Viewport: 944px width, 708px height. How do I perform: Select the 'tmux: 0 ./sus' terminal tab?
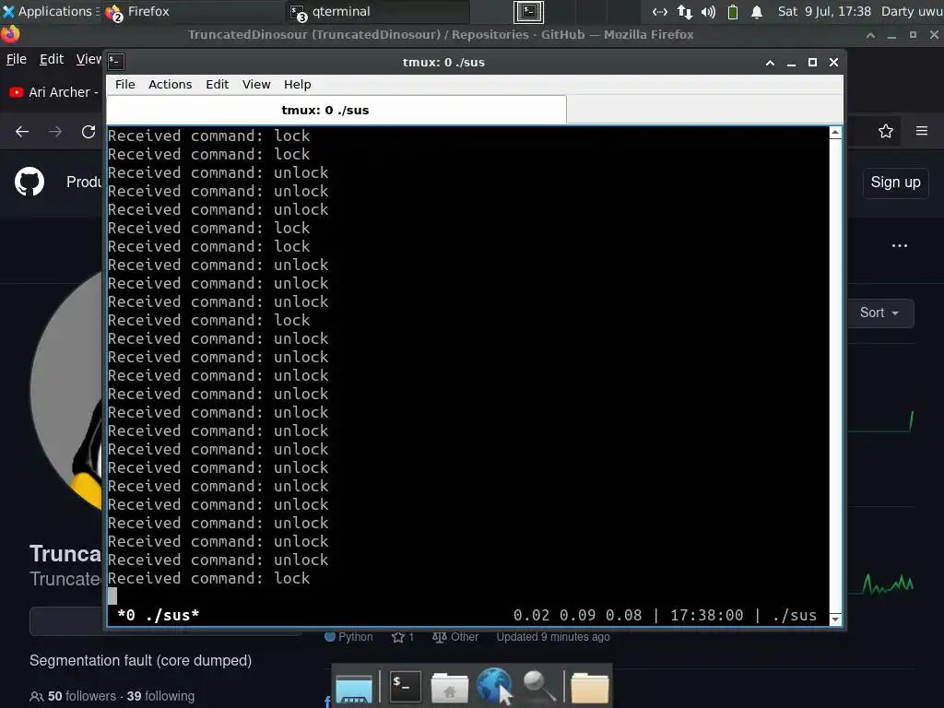[336, 110]
